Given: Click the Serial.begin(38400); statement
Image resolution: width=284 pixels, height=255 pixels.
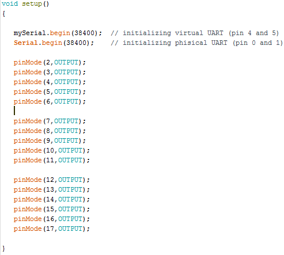Looking at the screenshot, I should pyautogui.click(x=54, y=43).
